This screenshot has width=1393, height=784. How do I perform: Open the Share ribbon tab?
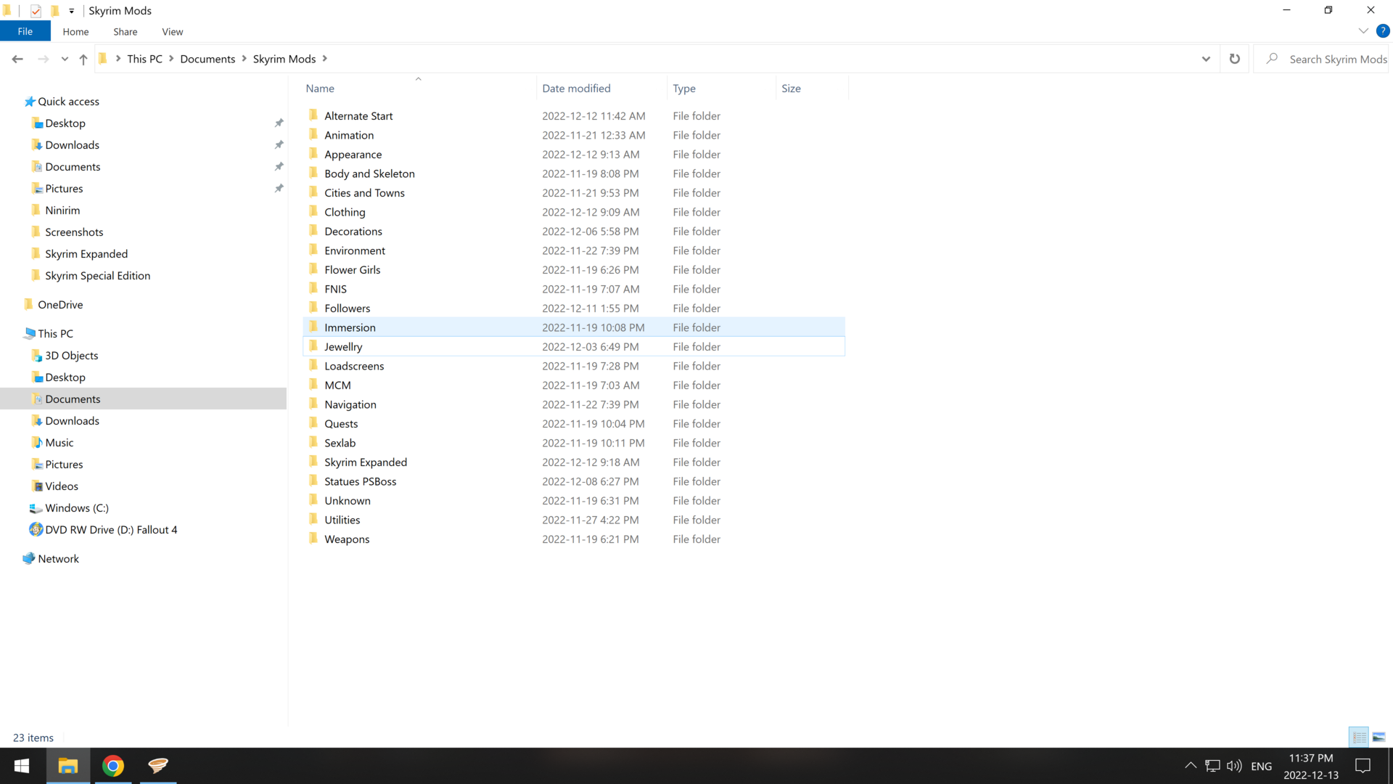[x=126, y=32]
